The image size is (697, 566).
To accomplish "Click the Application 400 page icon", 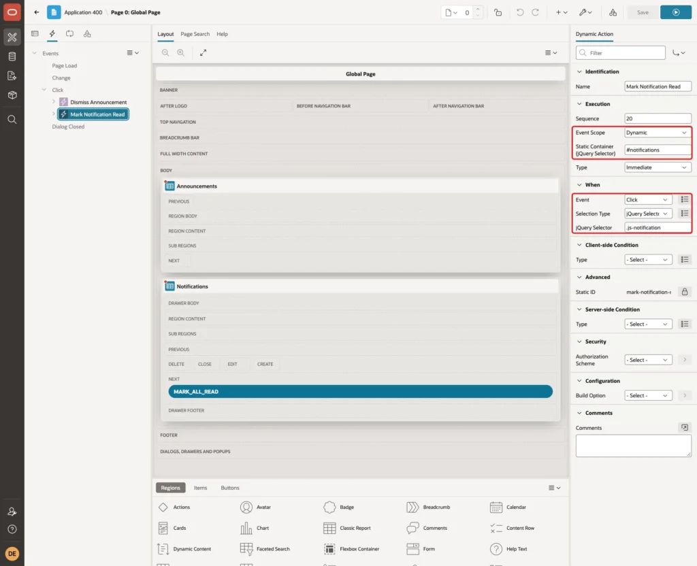I will (54, 12).
